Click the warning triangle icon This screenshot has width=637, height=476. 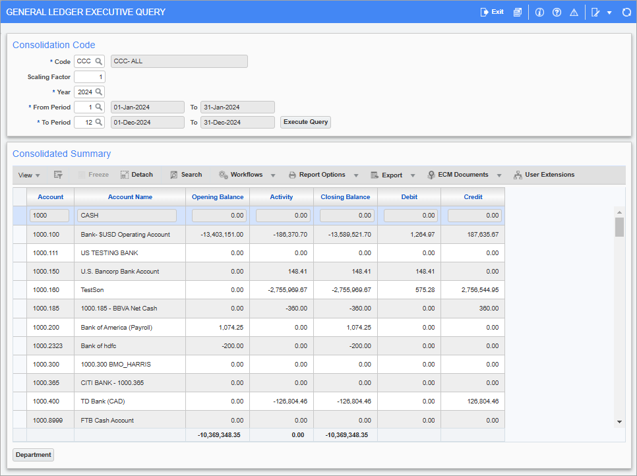(574, 11)
